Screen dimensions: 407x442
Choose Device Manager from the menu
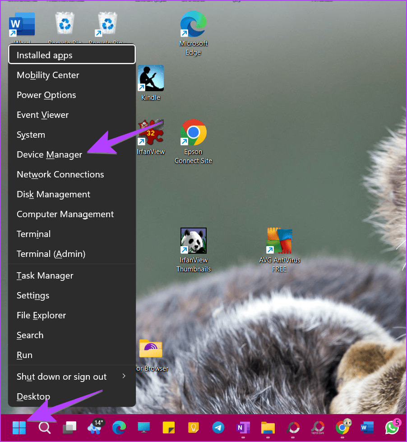click(50, 154)
